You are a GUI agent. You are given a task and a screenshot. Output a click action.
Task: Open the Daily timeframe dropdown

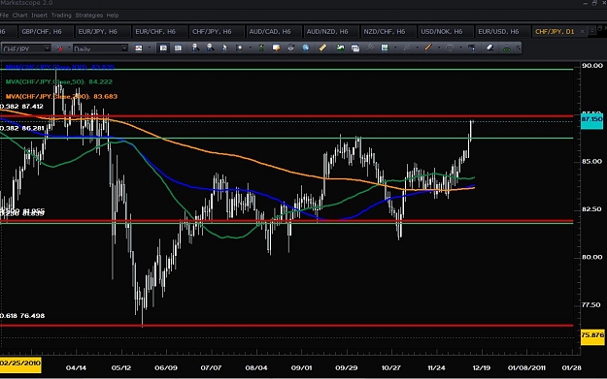tap(124, 48)
